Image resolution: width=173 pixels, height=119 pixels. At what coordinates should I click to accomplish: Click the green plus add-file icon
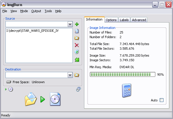[x=77, y=24]
